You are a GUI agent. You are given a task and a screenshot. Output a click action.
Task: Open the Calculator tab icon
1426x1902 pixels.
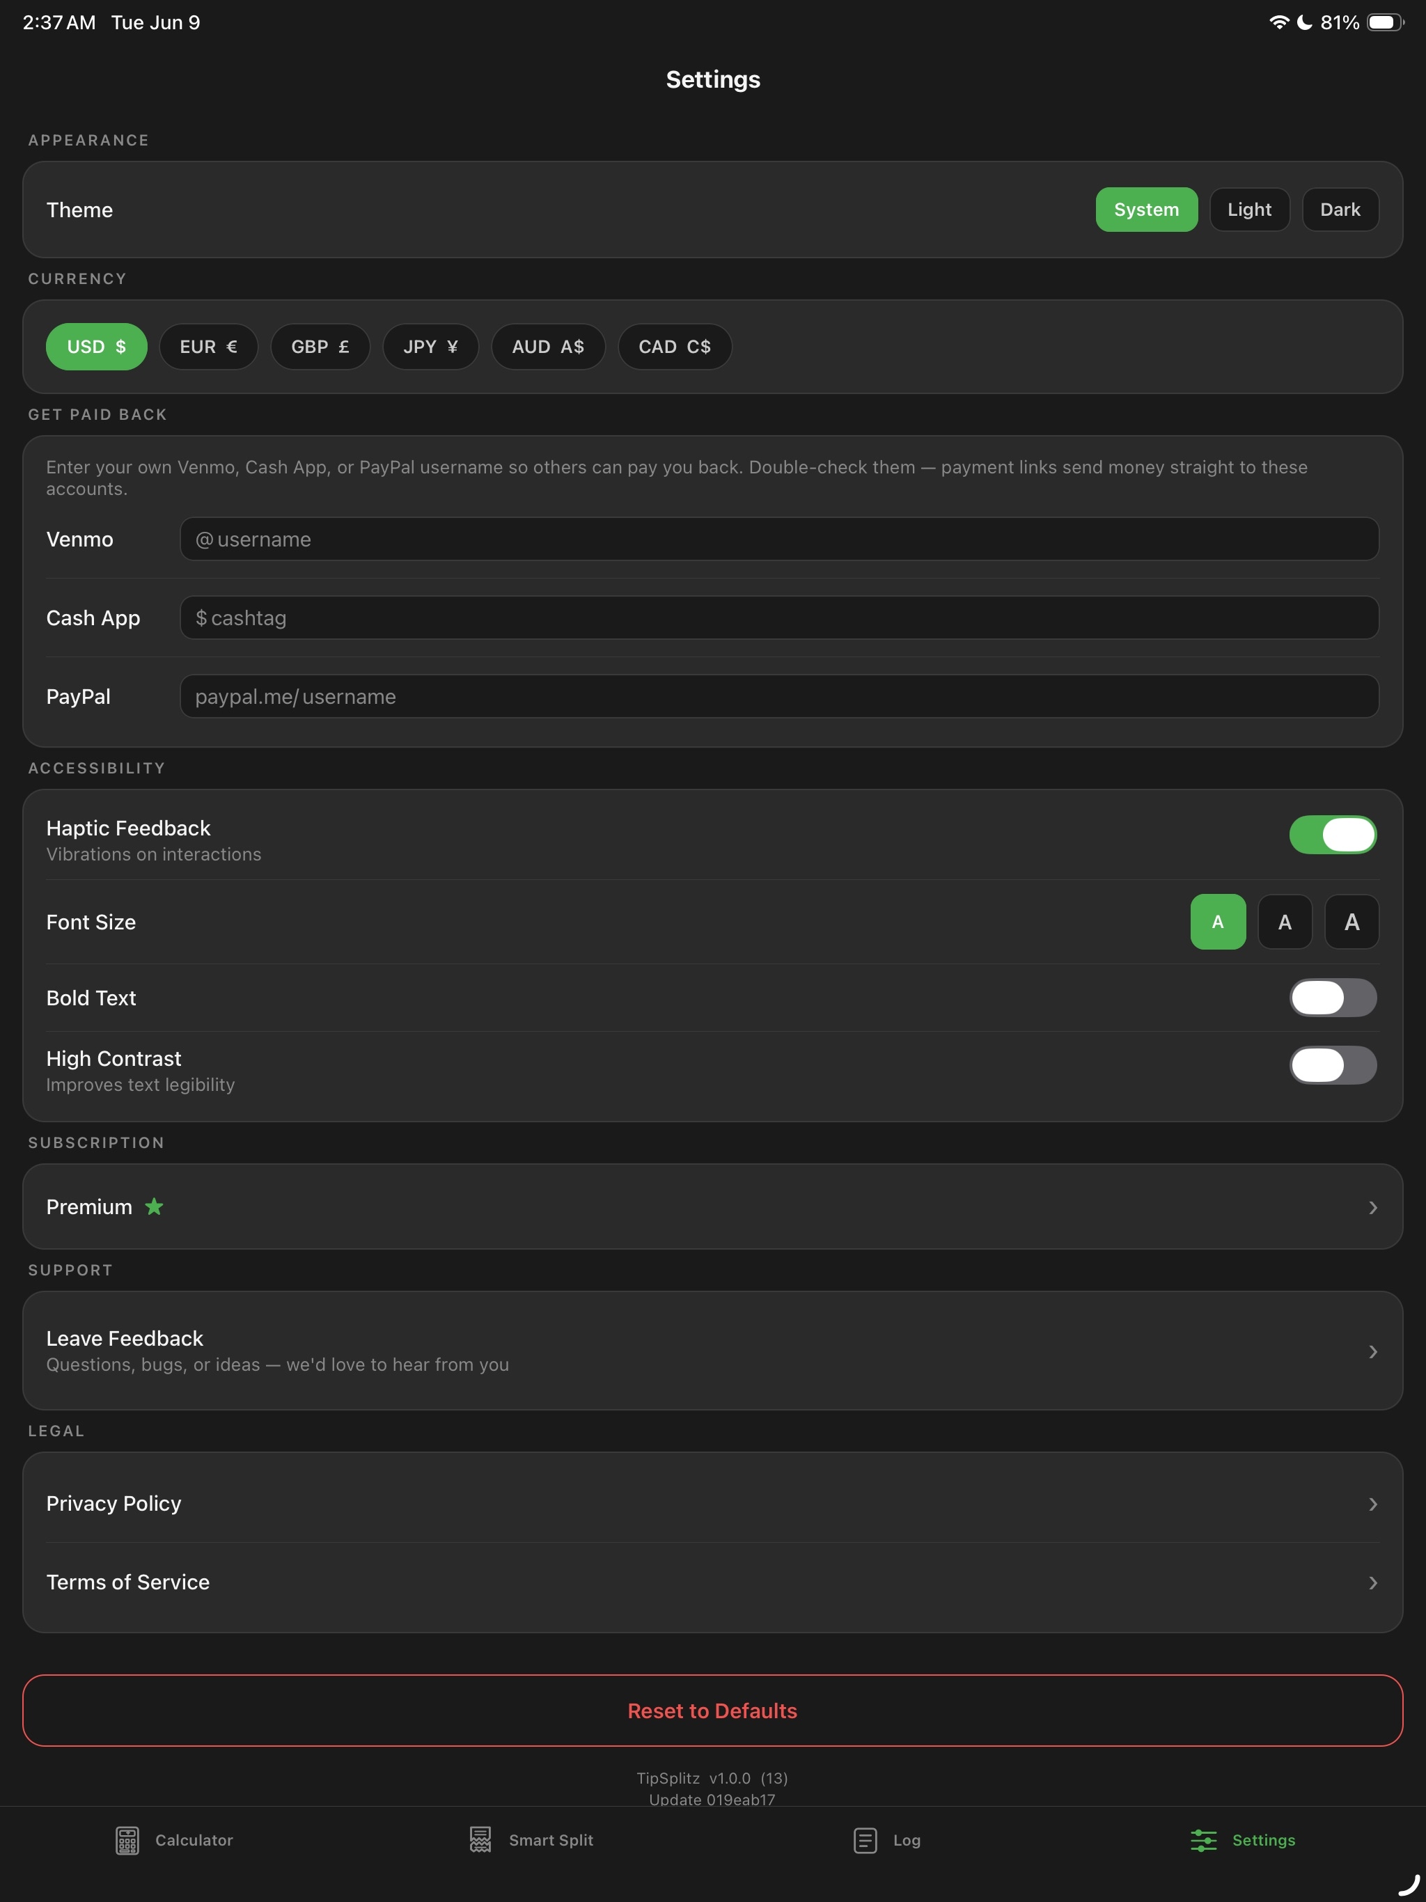(x=127, y=1840)
